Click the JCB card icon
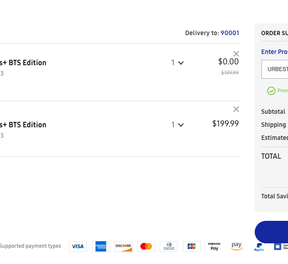Screen dimensions: 288x264 click(192, 246)
